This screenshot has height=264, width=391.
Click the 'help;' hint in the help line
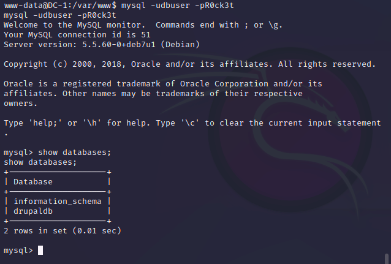pos(45,123)
